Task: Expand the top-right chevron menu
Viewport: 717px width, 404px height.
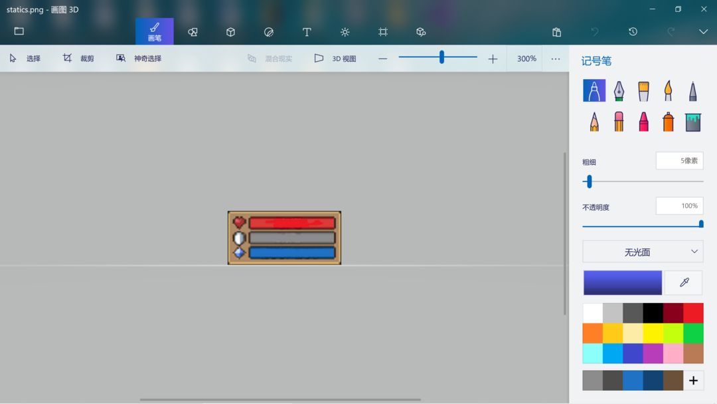Action: [x=703, y=32]
